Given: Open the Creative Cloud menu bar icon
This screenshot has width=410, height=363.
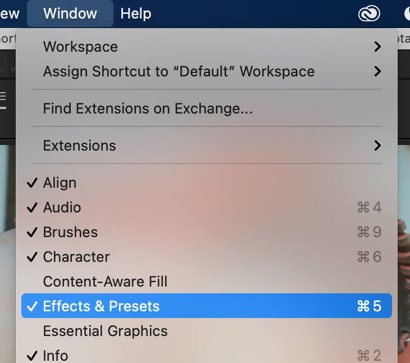Looking at the screenshot, I should 369,13.
